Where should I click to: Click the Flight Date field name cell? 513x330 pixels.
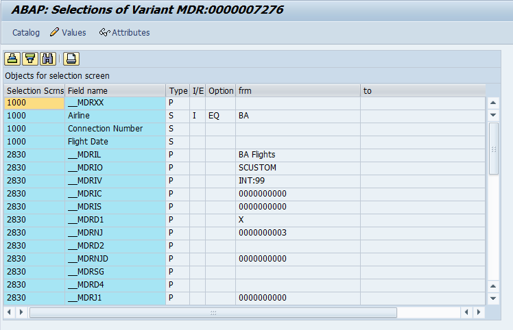[x=115, y=142]
